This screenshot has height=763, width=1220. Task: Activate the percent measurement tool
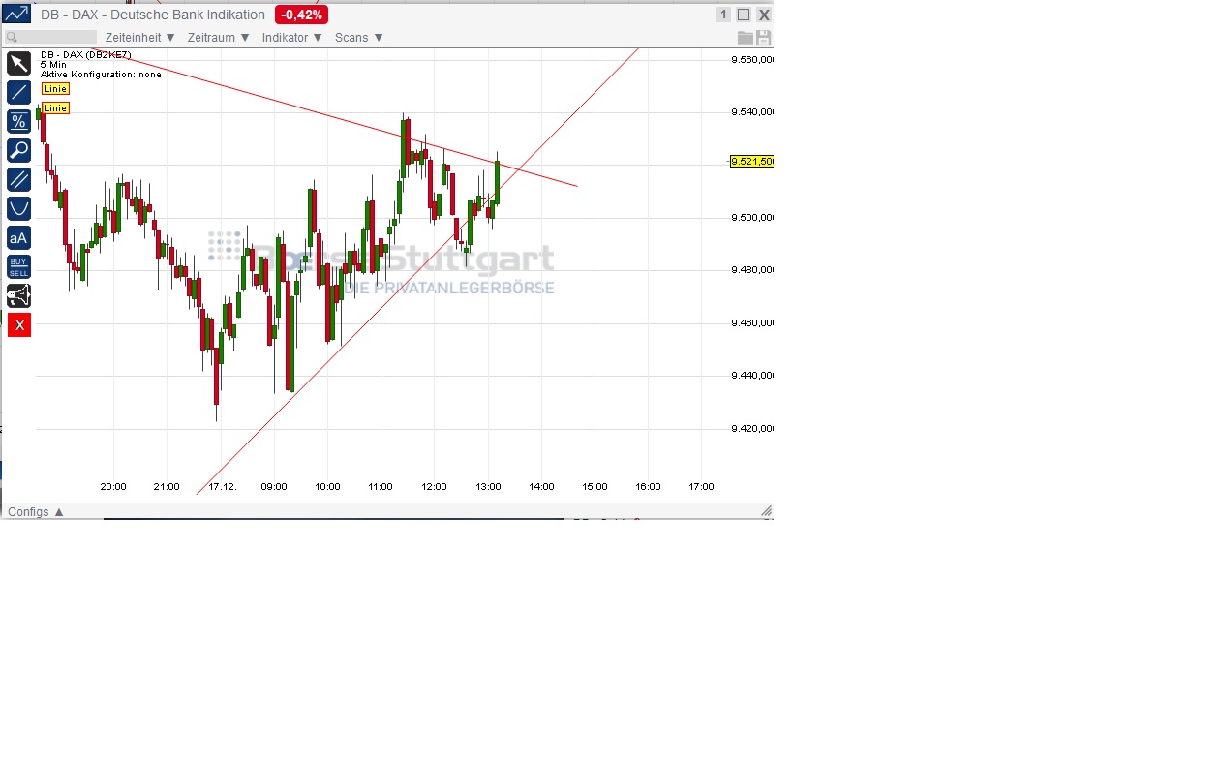pos(18,121)
